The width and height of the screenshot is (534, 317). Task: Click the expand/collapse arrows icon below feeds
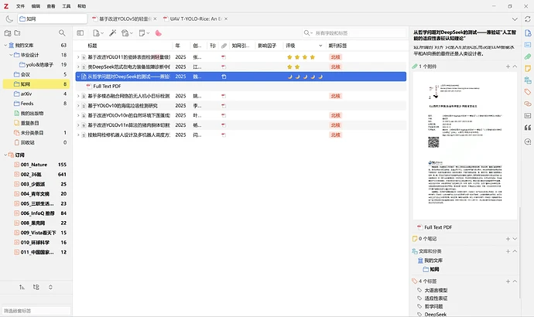point(50,288)
